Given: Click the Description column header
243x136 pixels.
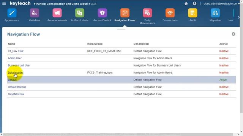Looking at the screenshot, I should tap(141, 44).
